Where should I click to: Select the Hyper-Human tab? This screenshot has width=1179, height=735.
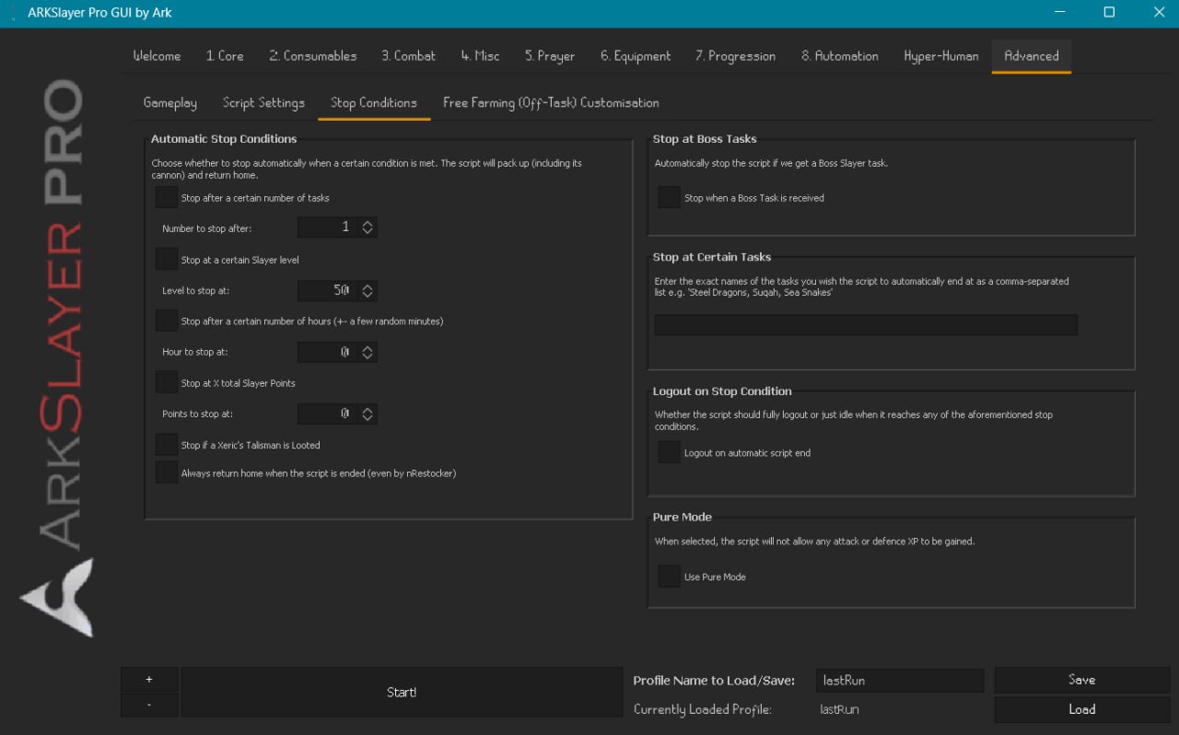(941, 56)
